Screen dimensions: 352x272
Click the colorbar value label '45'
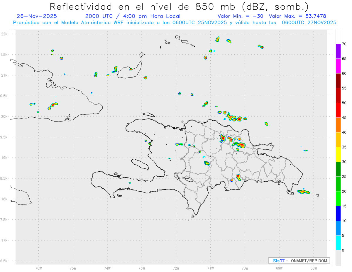pos(344,118)
